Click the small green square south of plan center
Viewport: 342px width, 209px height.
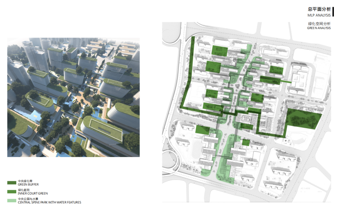[x=246, y=143]
